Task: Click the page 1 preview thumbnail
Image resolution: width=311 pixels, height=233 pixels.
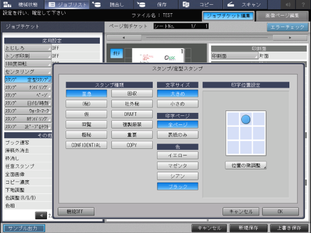Action: coord(158,56)
